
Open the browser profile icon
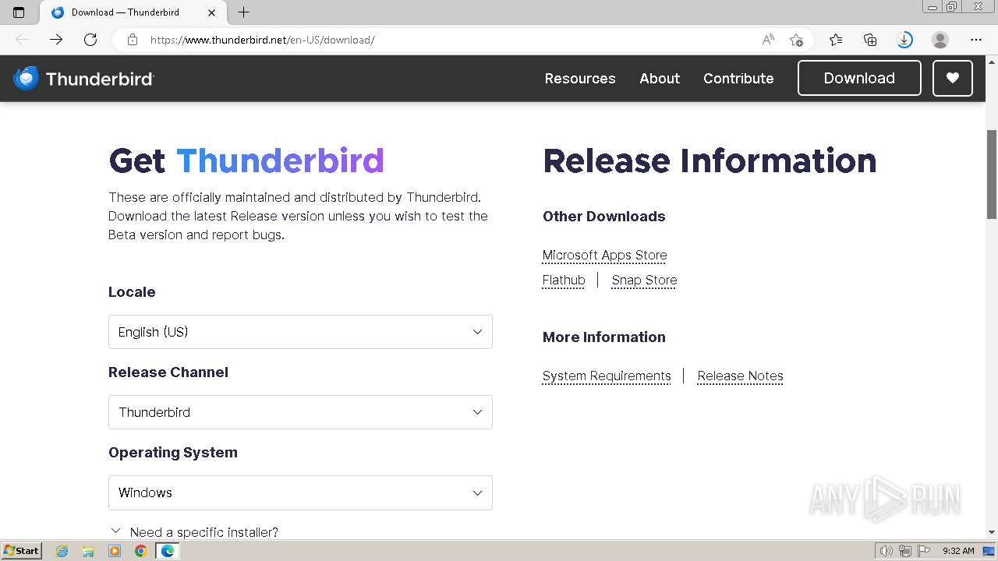tap(940, 40)
